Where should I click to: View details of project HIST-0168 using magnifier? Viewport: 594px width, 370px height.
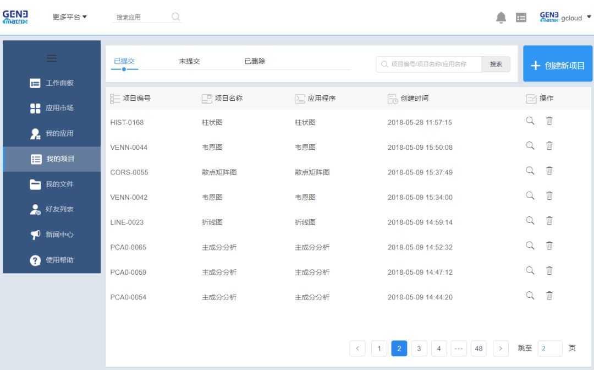(x=530, y=121)
